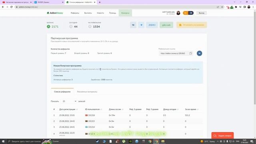Open the records-per-page dropdown showing 25

[x=69, y=101]
